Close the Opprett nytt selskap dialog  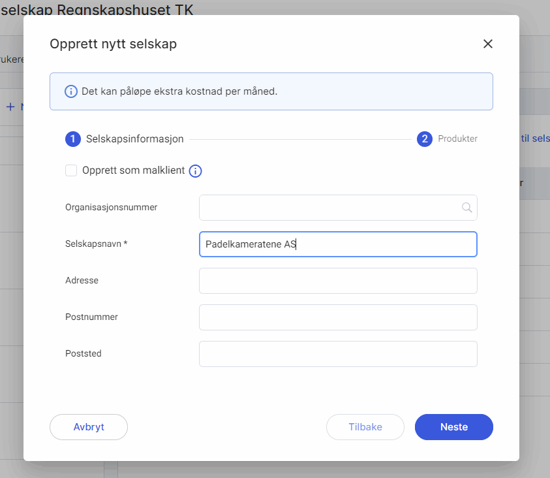487,44
